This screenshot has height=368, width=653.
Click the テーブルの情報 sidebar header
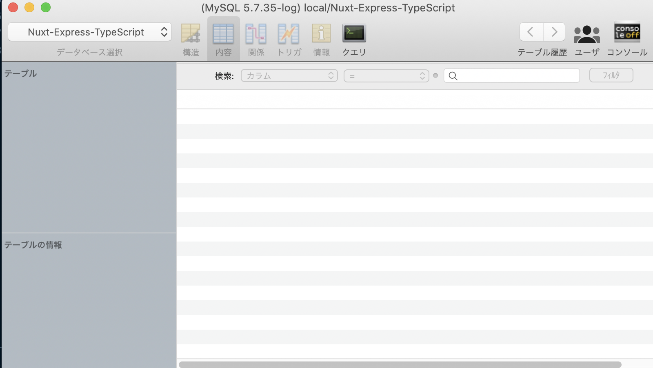click(33, 245)
